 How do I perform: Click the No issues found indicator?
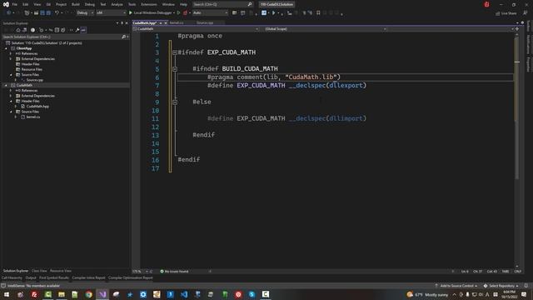174,272
